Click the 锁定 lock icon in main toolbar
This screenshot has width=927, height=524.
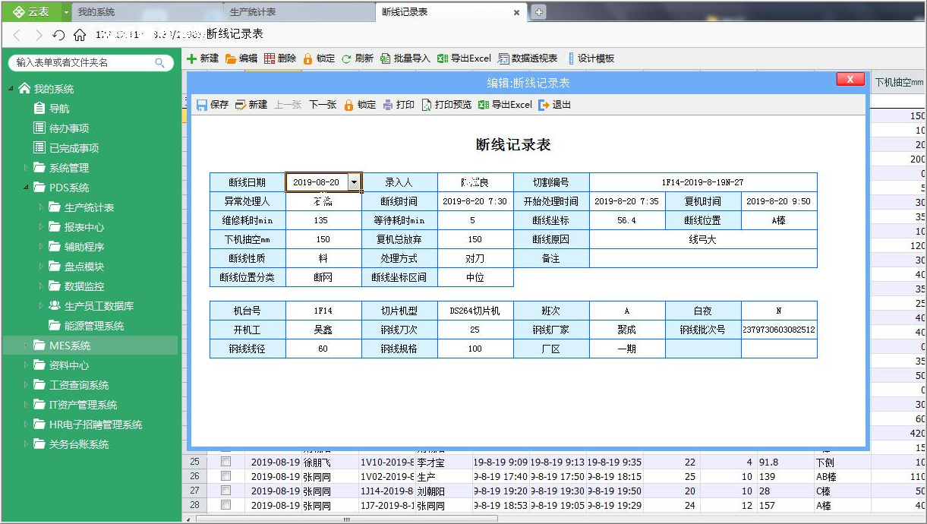307,58
